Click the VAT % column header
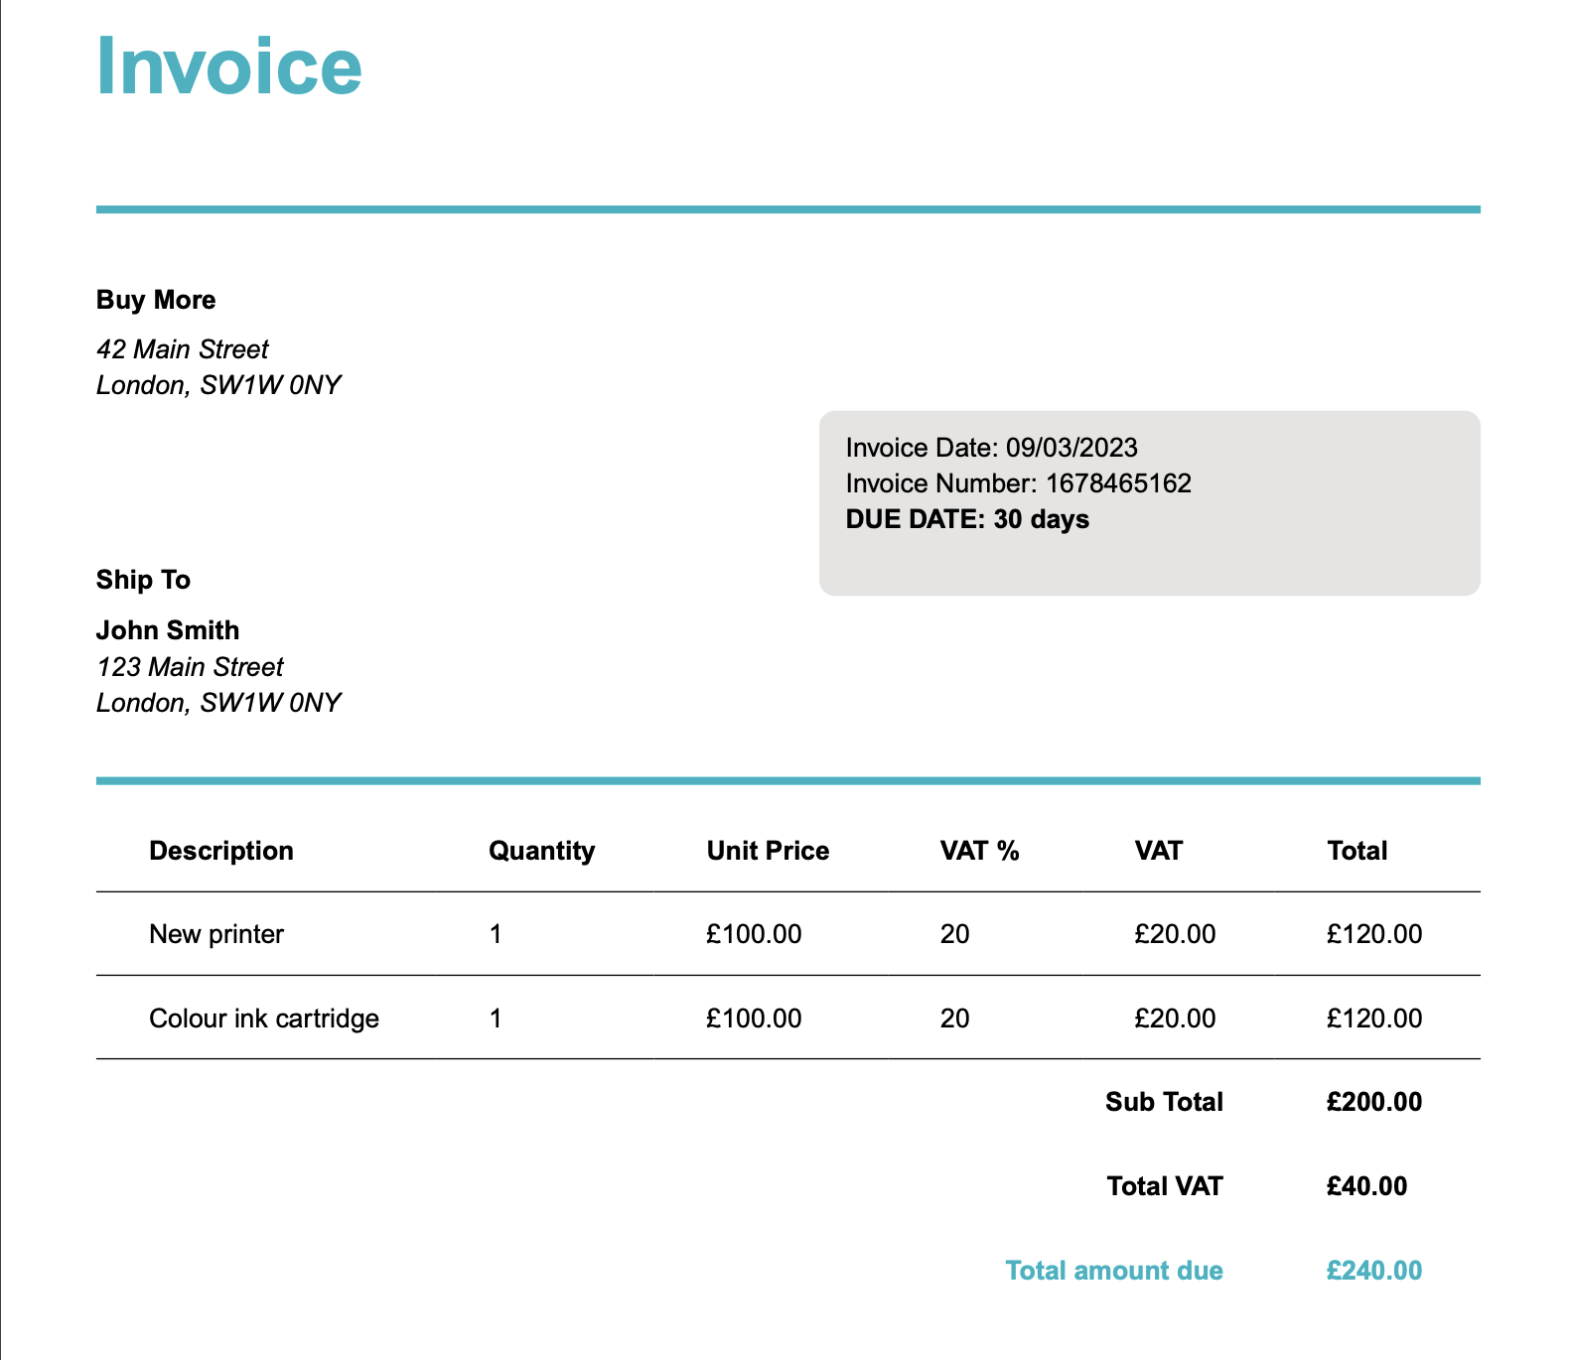This screenshot has width=1571, height=1360. click(x=980, y=851)
